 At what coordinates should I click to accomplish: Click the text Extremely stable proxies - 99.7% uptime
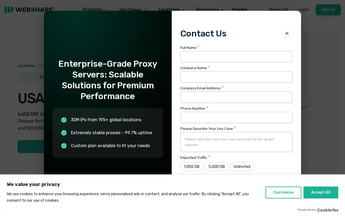tap(111, 133)
